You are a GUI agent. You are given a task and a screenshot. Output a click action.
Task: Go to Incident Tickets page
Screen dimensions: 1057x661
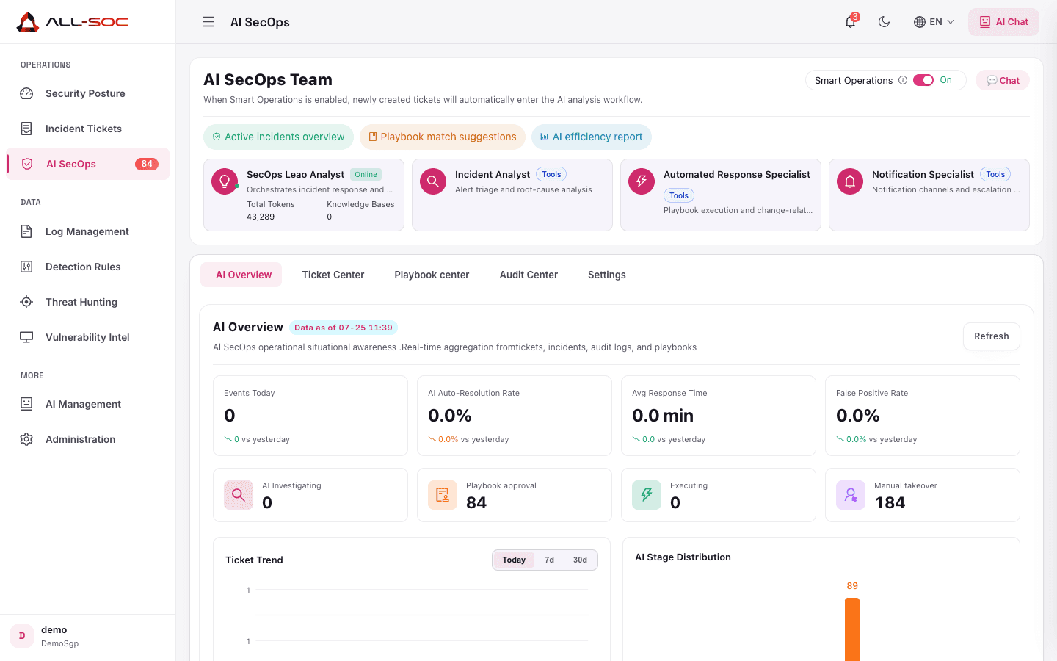88,129
